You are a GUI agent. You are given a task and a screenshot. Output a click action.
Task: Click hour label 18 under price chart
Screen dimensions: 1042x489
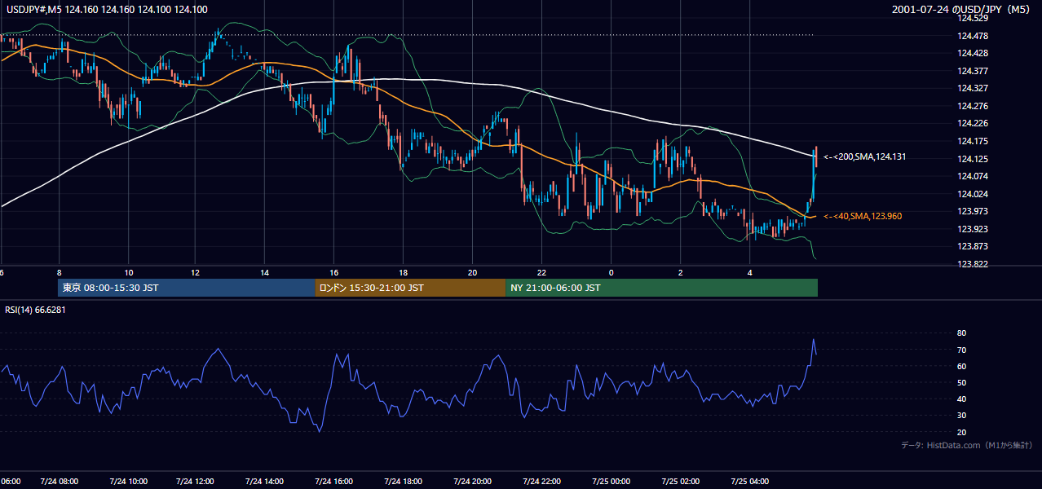404,273
